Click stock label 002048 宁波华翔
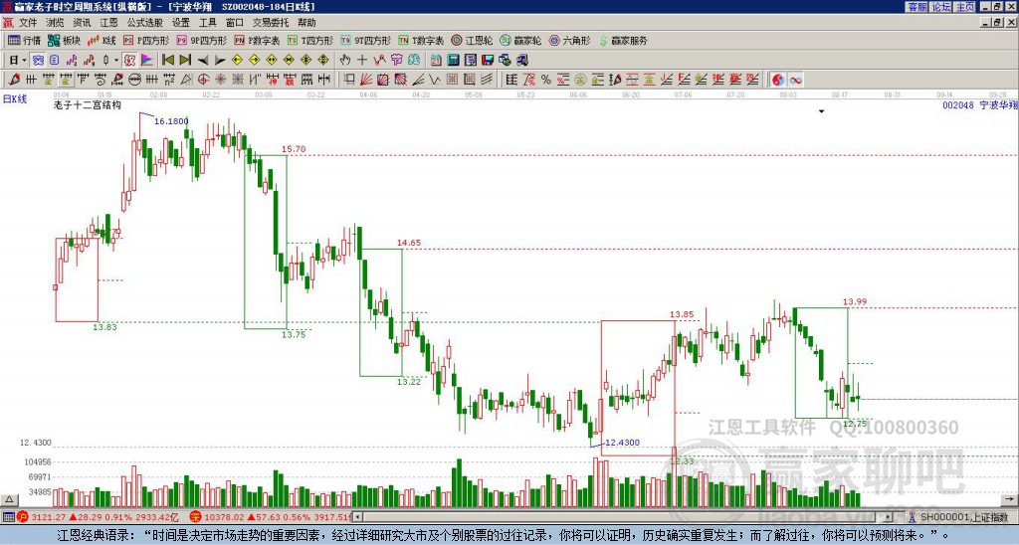1019x545 pixels. [980, 104]
